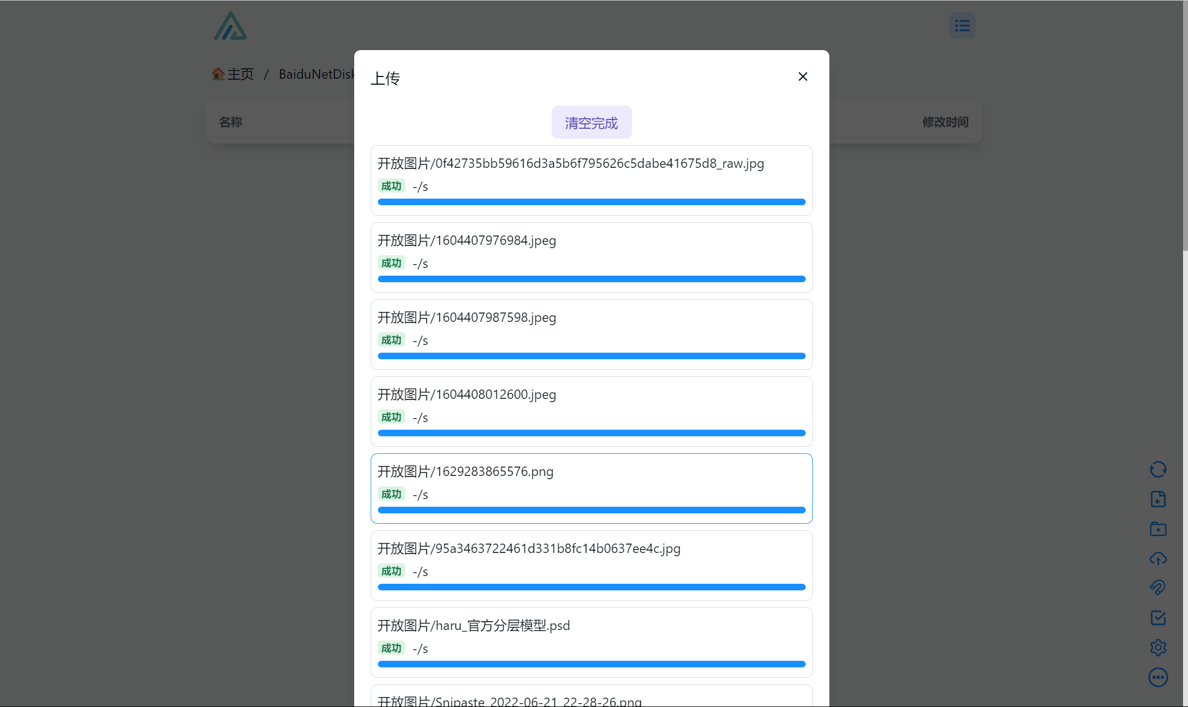Click progress bar of 95a3463722461d jpg

click(591, 587)
